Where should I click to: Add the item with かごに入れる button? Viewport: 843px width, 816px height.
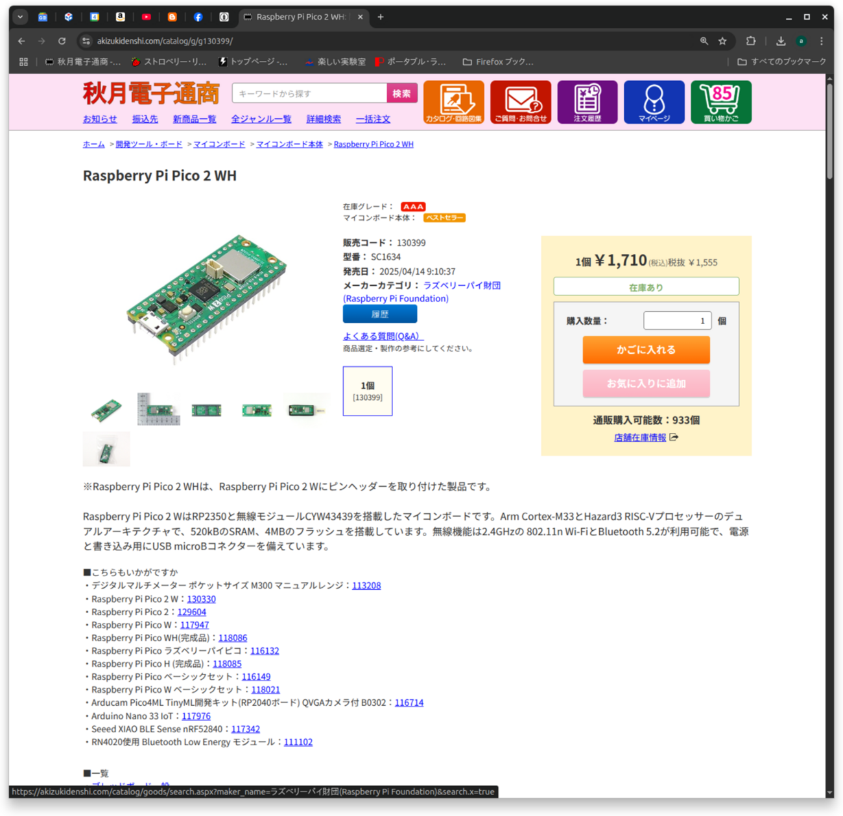click(x=646, y=349)
